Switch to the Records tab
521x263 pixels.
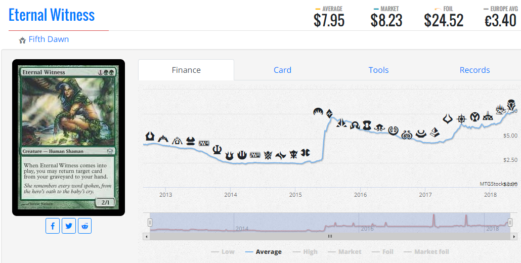(x=474, y=70)
